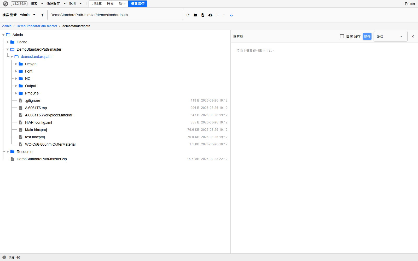
Task: Create a new folder with the folder-plus icon
Action: pos(195,15)
